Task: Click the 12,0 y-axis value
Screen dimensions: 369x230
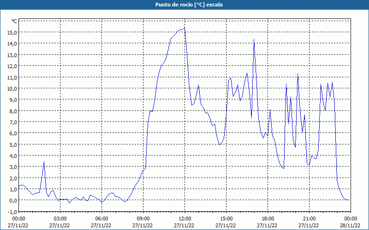Action: coord(12,66)
